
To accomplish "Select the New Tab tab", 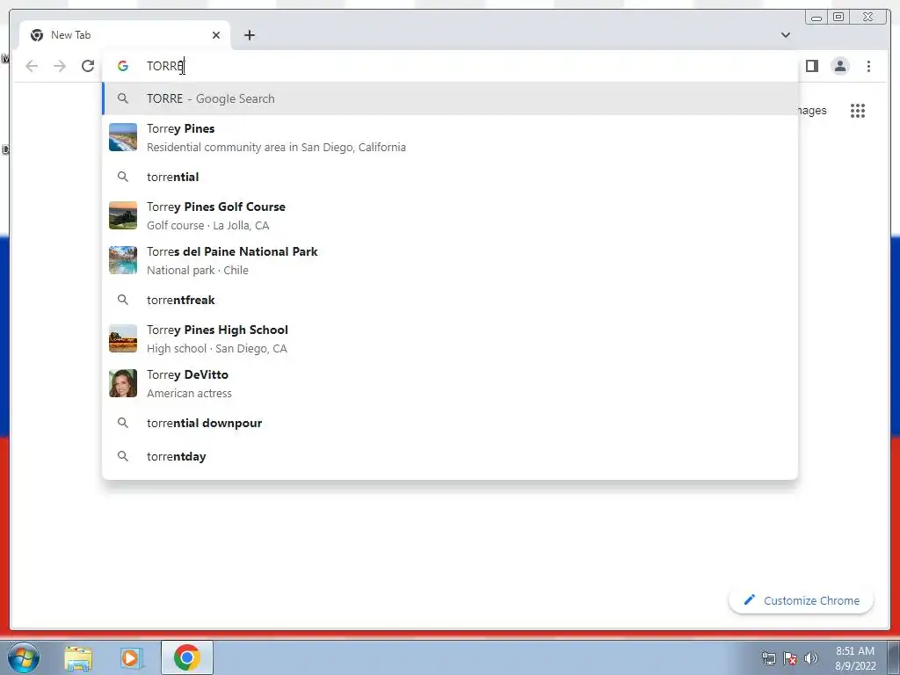I will (125, 35).
